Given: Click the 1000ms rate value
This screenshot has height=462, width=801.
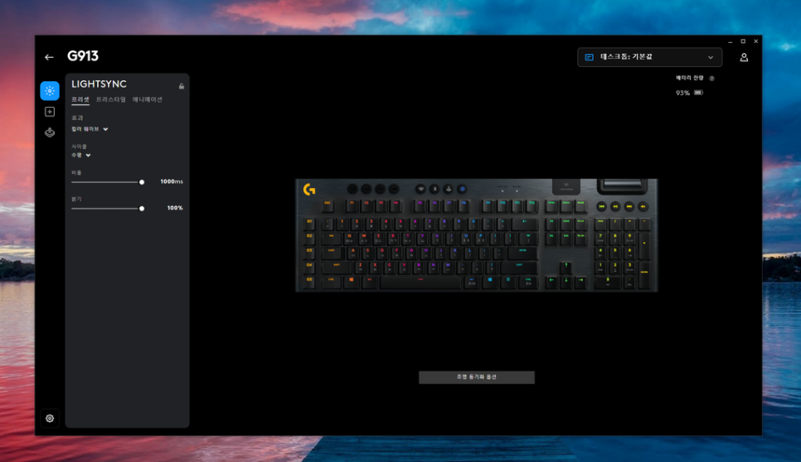Looking at the screenshot, I should click(172, 181).
